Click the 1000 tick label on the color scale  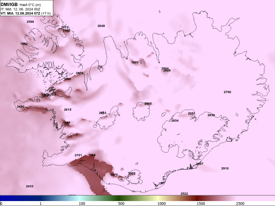point(161,204)
